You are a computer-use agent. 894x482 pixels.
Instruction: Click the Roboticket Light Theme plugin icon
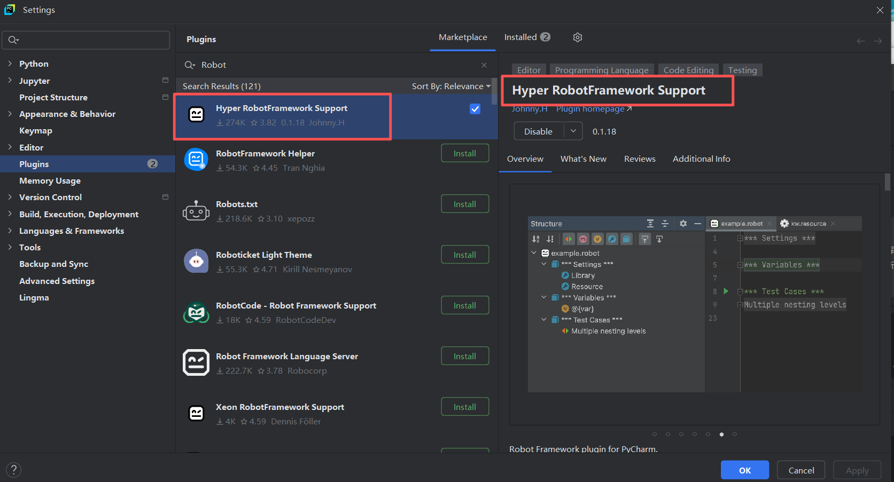click(196, 261)
